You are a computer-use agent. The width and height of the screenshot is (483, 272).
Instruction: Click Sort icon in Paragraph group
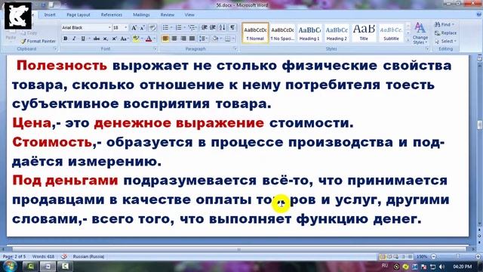click(223, 28)
